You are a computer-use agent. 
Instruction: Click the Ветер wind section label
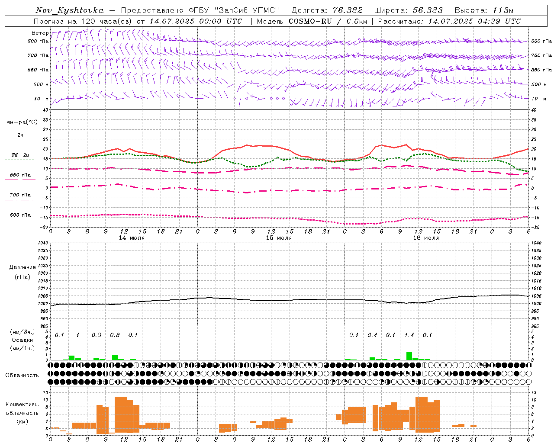click(x=40, y=33)
